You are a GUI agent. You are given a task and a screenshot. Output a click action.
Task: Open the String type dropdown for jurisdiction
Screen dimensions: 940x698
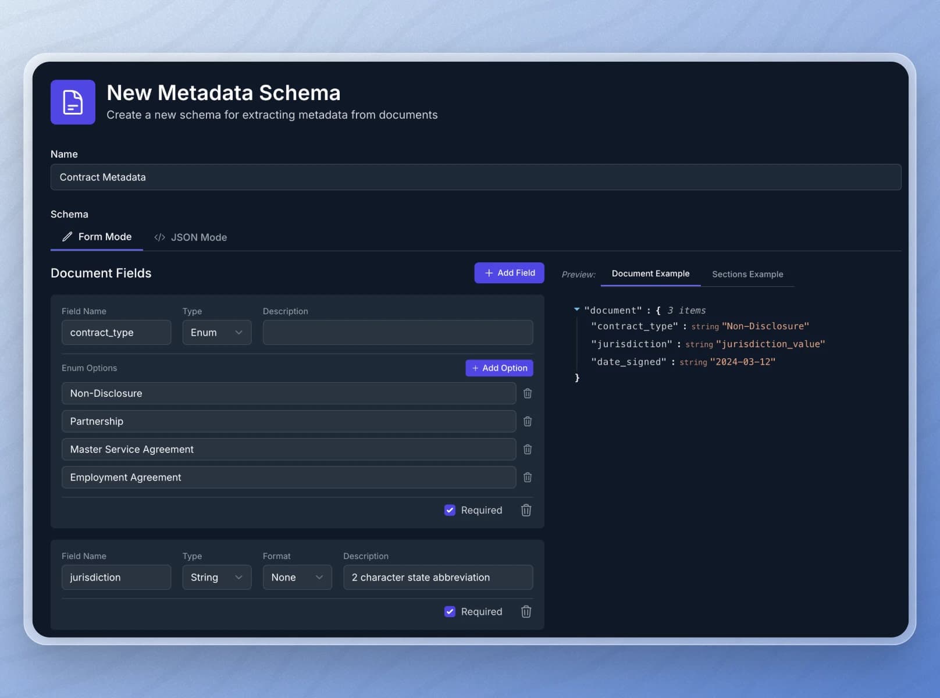(x=216, y=577)
